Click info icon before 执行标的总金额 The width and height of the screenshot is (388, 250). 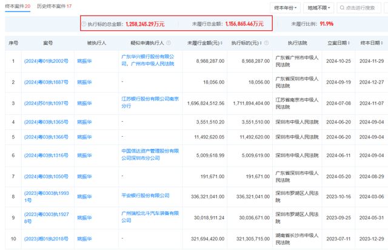[84, 24]
